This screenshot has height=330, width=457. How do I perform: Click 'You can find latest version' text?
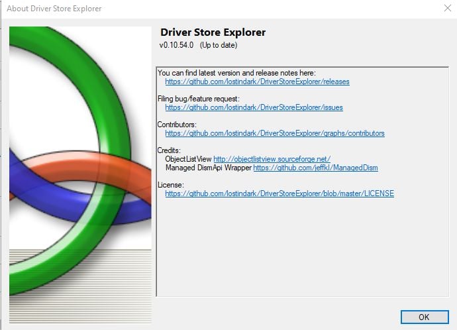click(x=236, y=73)
